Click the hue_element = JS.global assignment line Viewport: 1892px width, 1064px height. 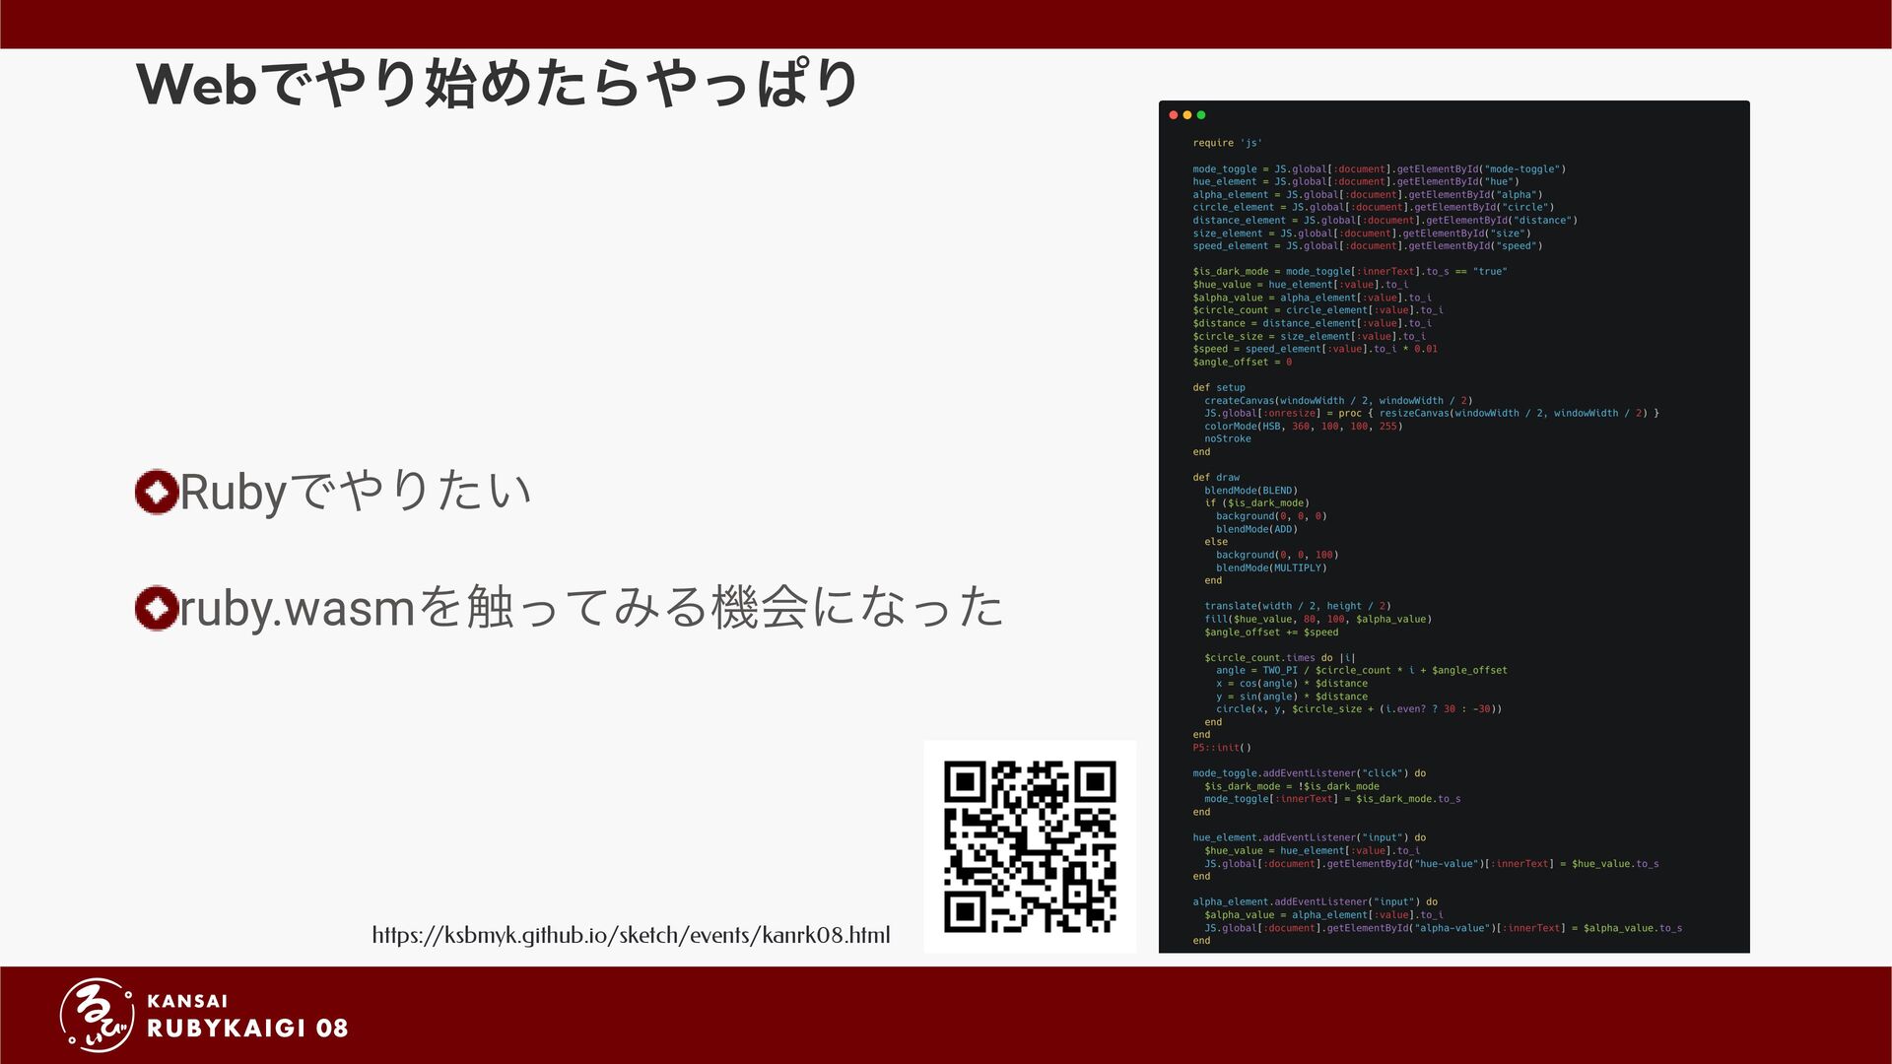[x=1356, y=182]
